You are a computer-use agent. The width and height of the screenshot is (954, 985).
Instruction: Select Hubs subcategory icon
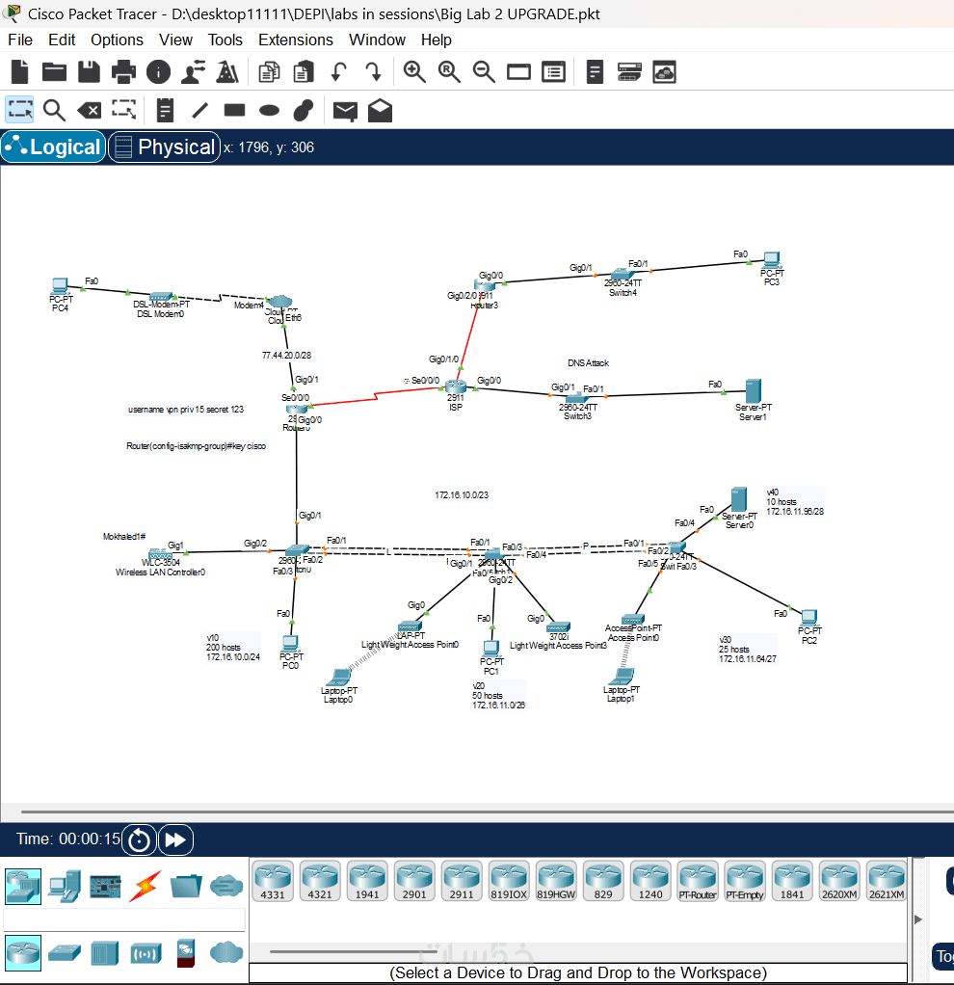[105, 953]
